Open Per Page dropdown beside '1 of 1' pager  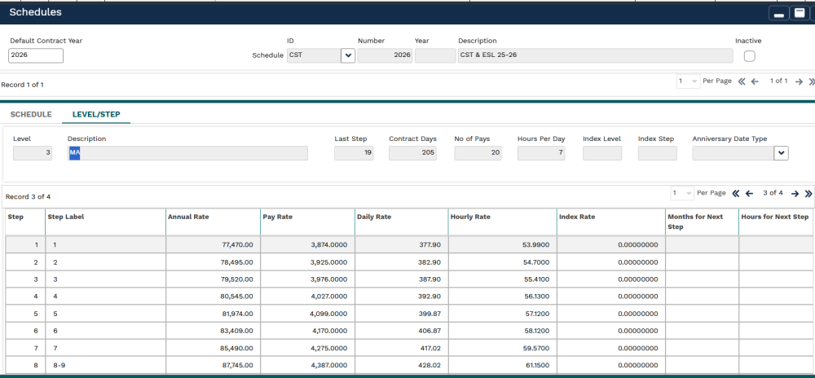688,81
